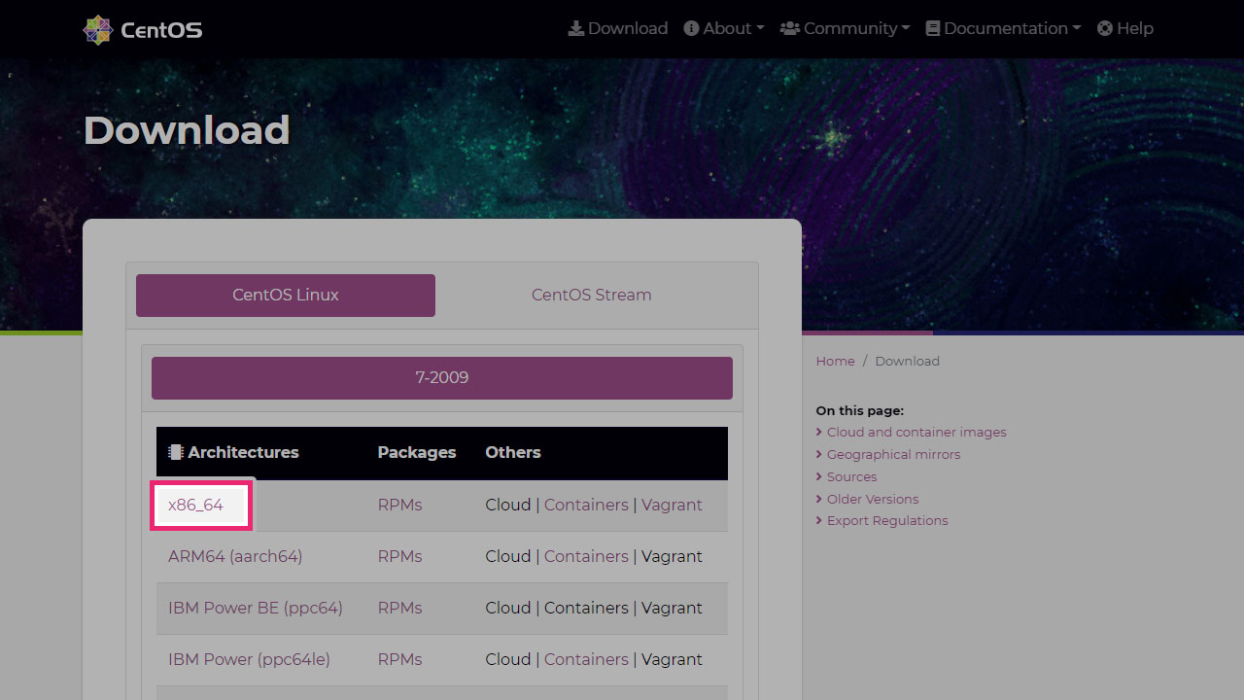Click Vagrant text in ppc64 row

[x=672, y=608]
